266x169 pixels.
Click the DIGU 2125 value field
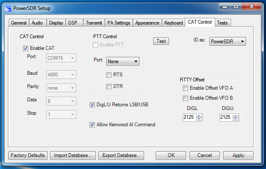[226, 117]
